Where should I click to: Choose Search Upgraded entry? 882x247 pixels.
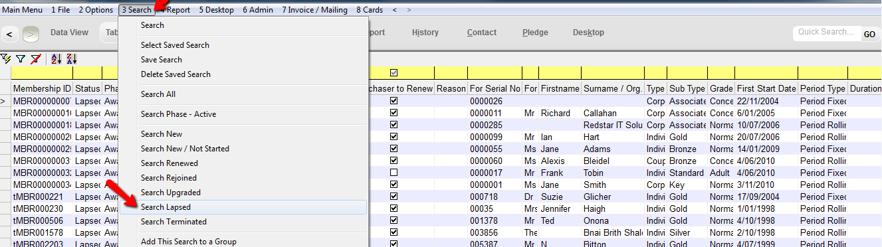coord(243,193)
